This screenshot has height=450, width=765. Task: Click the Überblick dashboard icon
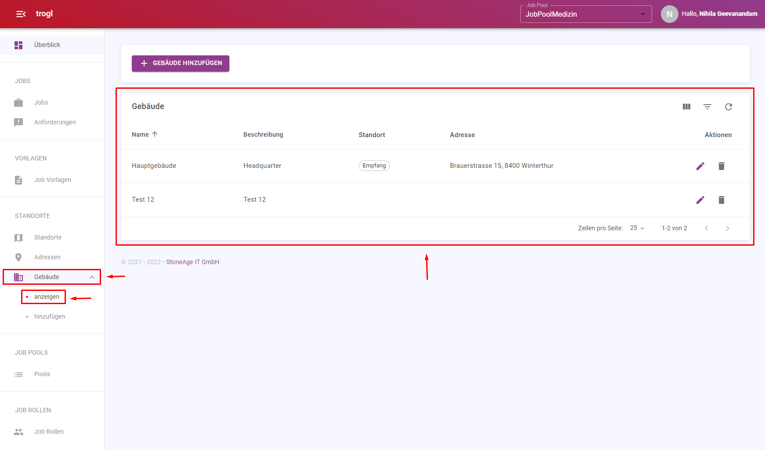(x=18, y=45)
